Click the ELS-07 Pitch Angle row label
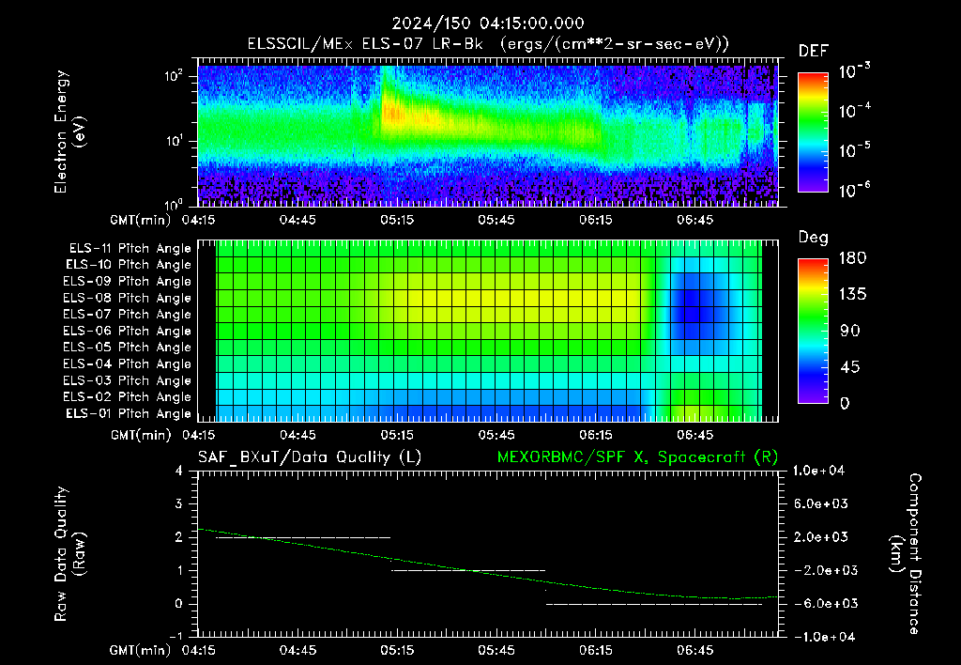 click(128, 314)
